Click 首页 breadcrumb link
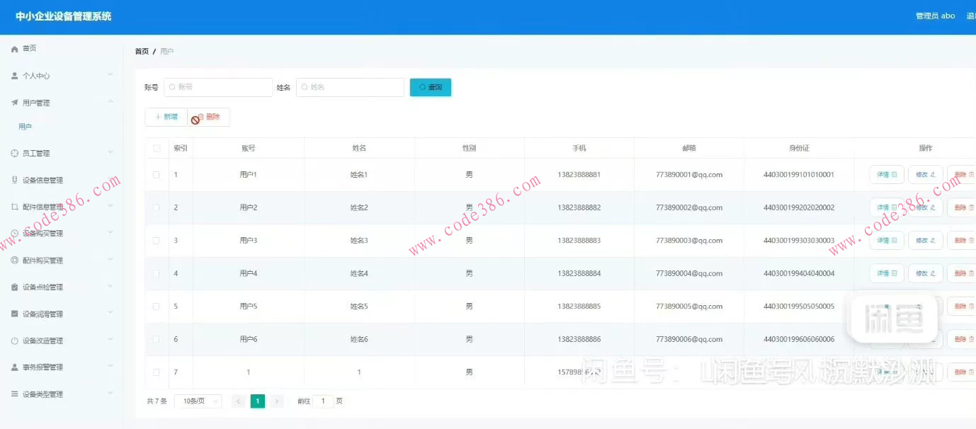This screenshot has height=429, width=976. coord(142,52)
